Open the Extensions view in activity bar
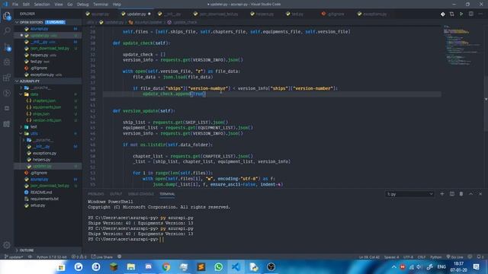This screenshot has width=488, height=274. tap(7, 78)
